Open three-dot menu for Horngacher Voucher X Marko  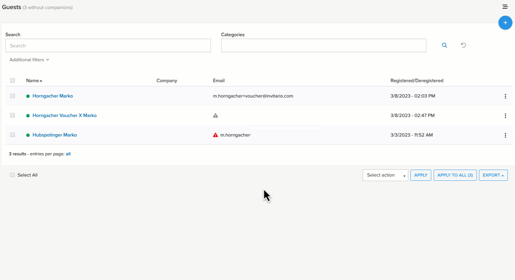tap(505, 116)
